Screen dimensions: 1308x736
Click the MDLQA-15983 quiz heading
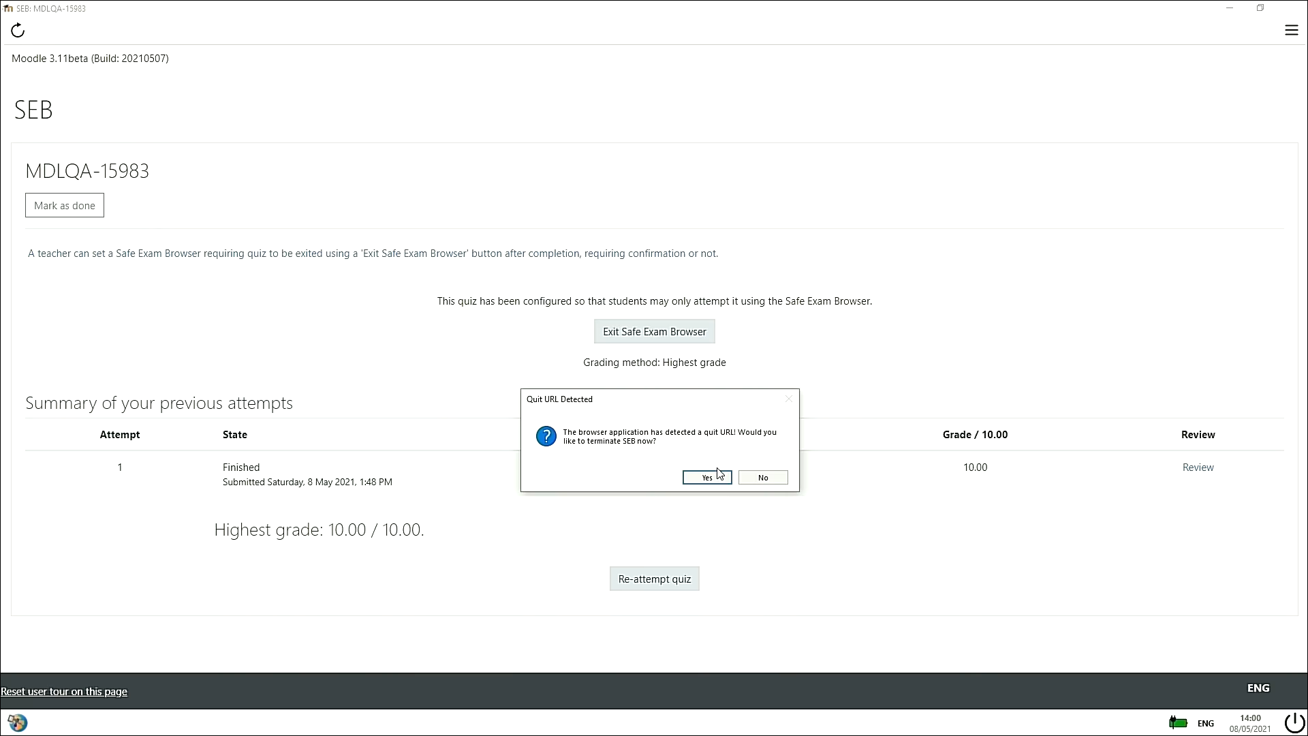[87, 171]
